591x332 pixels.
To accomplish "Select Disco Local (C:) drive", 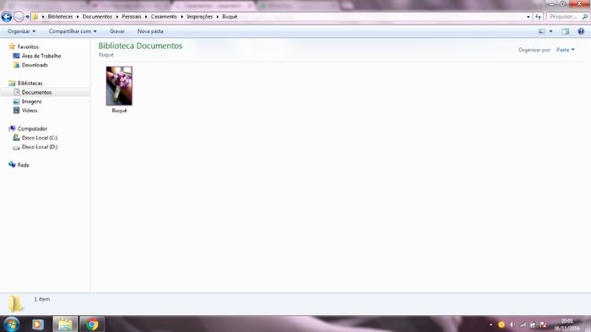I will (x=40, y=138).
